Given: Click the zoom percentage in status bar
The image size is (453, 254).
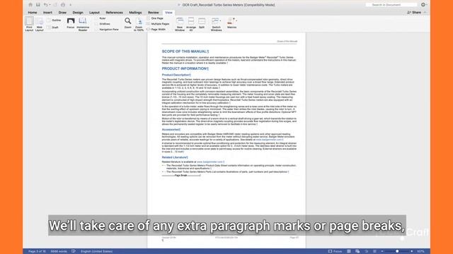Looking at the screenshot, I should click(420, 251).
